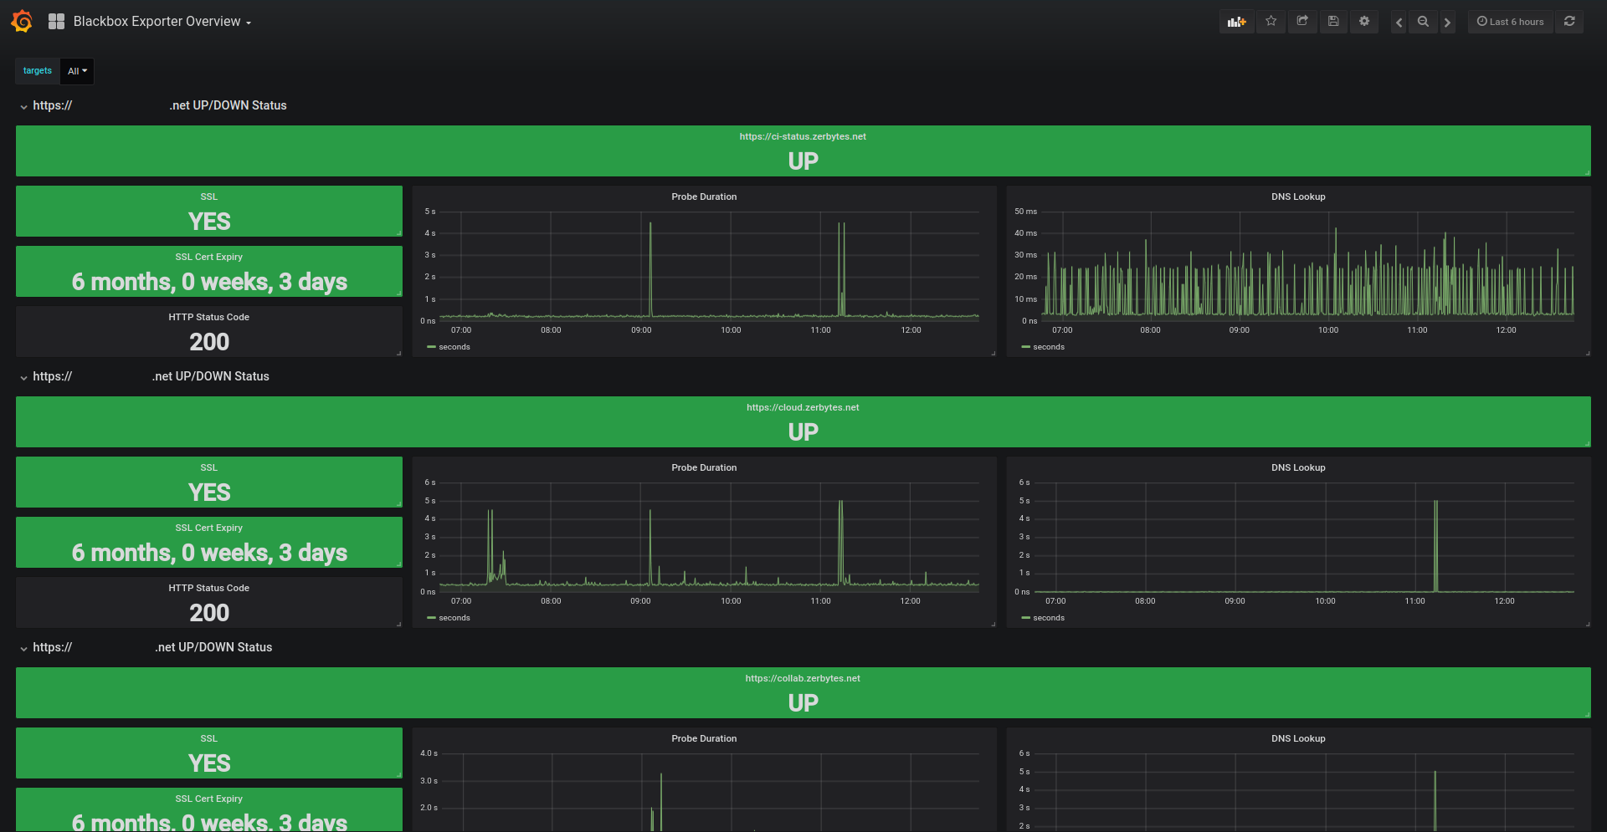Open the Last 6 hours time picker

coord(1511,22)
